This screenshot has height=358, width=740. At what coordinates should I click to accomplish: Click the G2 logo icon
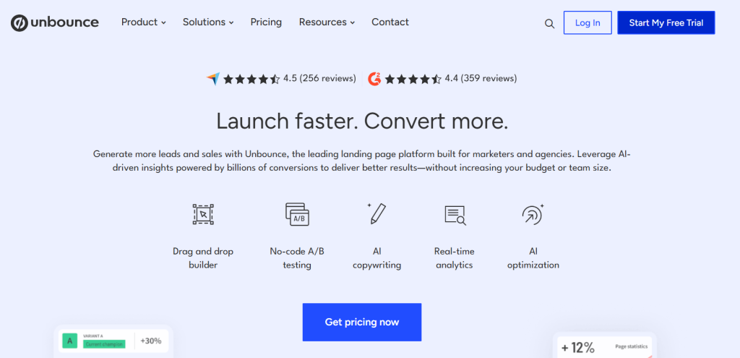point(375,78)
